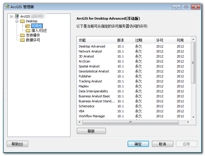Click the vertical scrollbar thumb in list
Screen dimensions: 205x156
coord(193,63)
